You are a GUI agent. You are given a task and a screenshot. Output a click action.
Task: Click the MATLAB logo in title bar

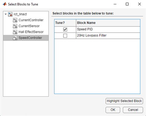[5, 4]
